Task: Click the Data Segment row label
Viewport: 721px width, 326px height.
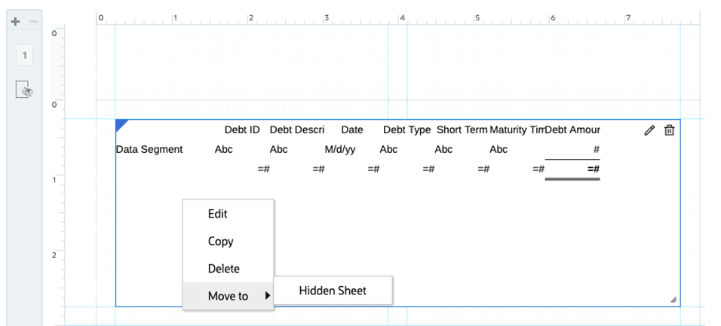Action: 149,149
